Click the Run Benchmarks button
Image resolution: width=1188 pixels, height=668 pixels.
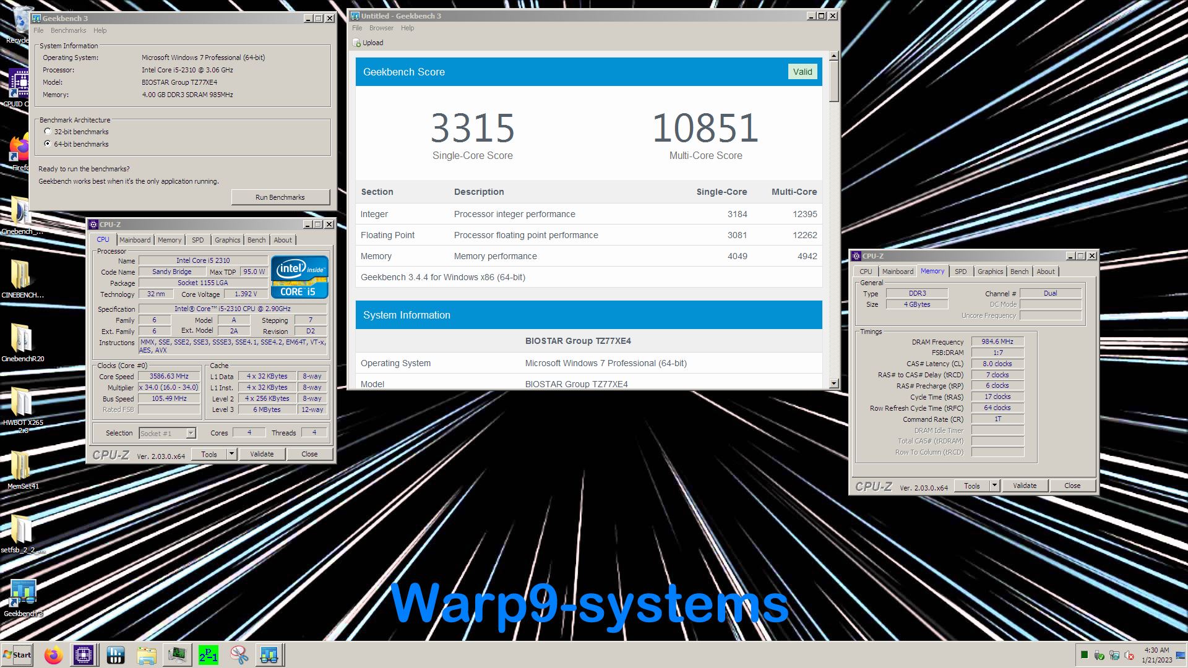280,197
